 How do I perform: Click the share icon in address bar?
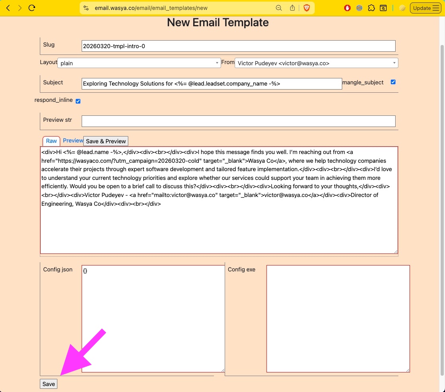292,8
